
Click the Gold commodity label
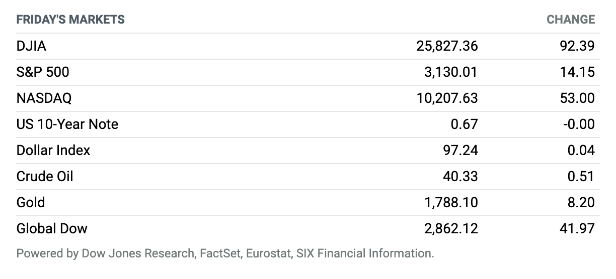point(31,203)
